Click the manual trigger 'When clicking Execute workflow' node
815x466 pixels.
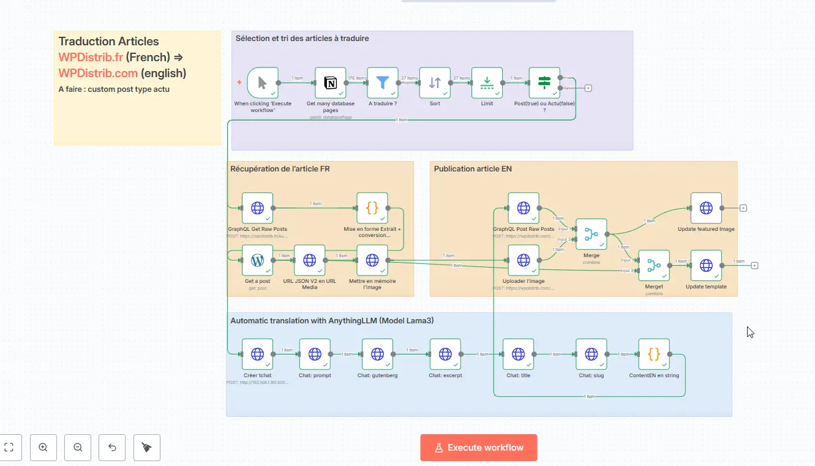coord(263,83)
